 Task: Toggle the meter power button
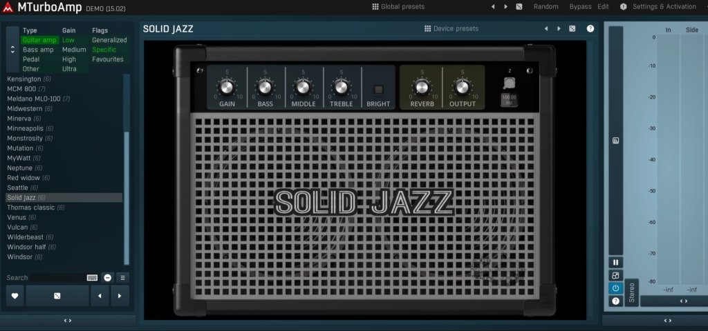click(615, 288)
